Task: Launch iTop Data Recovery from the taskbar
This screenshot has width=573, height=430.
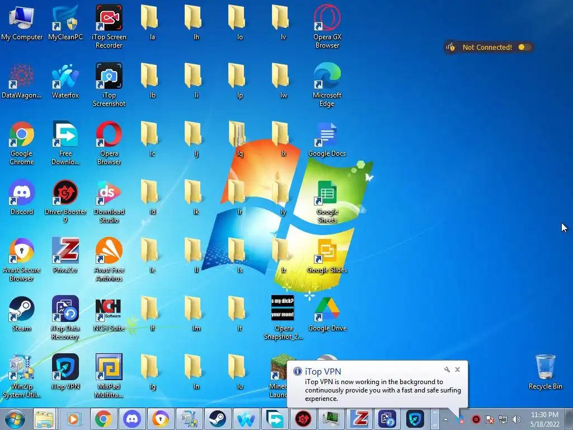Action: tap(388, 419)
